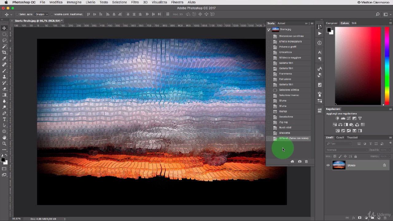Open the Livelli panel flyout menu

[391, 138]
